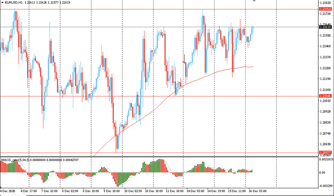Viewport: 334px width, 196px height.
Task: Click the MACD_color(5,34,5) indicator label
Action: tap(15, 160)
